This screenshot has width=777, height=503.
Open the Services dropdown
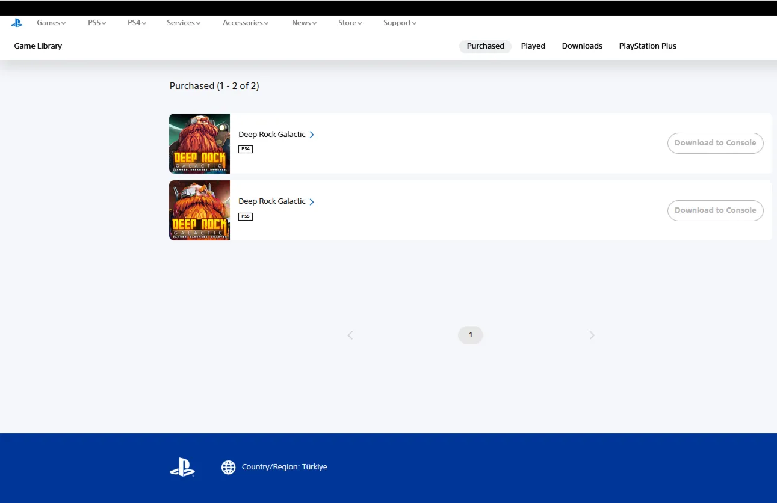pos(184,23)
